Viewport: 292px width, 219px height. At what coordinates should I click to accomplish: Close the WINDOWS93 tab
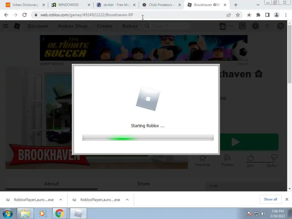pyautogui.click(x=89, y=5)
